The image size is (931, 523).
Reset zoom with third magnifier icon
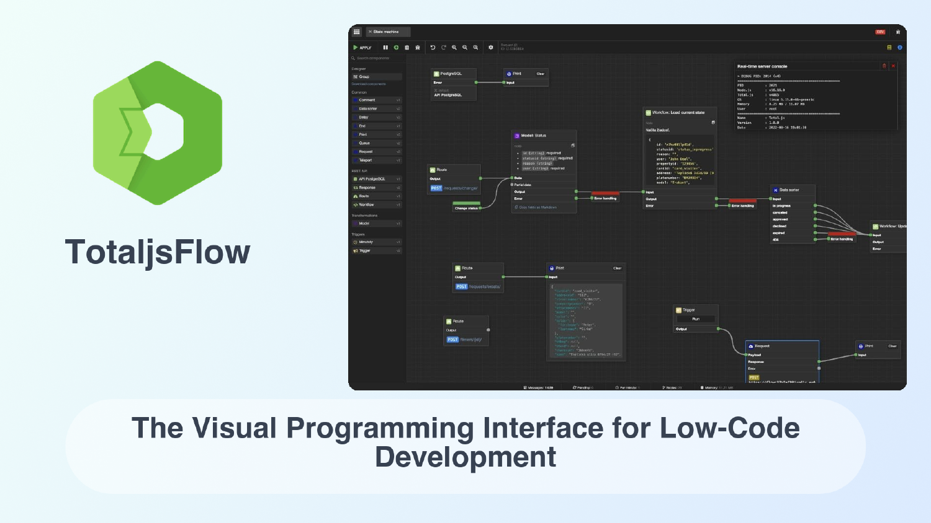(x=476, y=48)
